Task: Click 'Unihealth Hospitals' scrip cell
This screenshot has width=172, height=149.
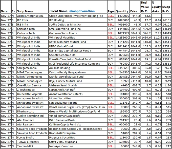Action: [33, 94]
